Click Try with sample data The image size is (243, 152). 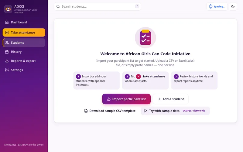pyautogui.click(x=175, y=111)
